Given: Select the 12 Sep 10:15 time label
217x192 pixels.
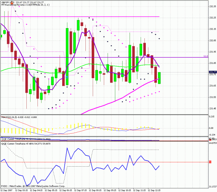Looking at the screenshot, I should coord(125,190).
